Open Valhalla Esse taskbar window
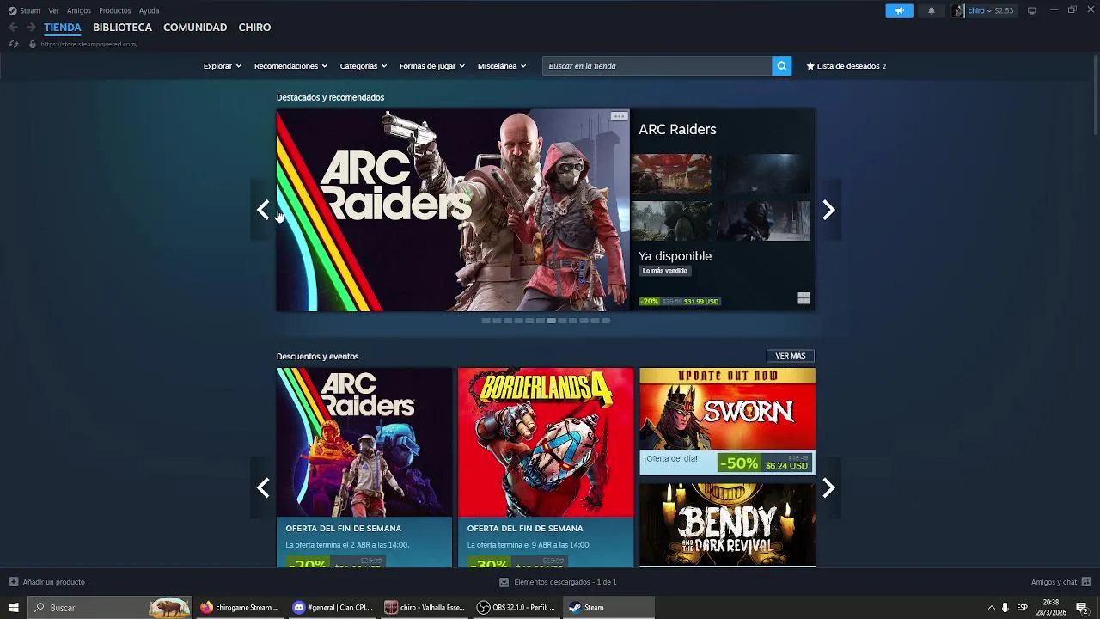 (x=425, y=608)
